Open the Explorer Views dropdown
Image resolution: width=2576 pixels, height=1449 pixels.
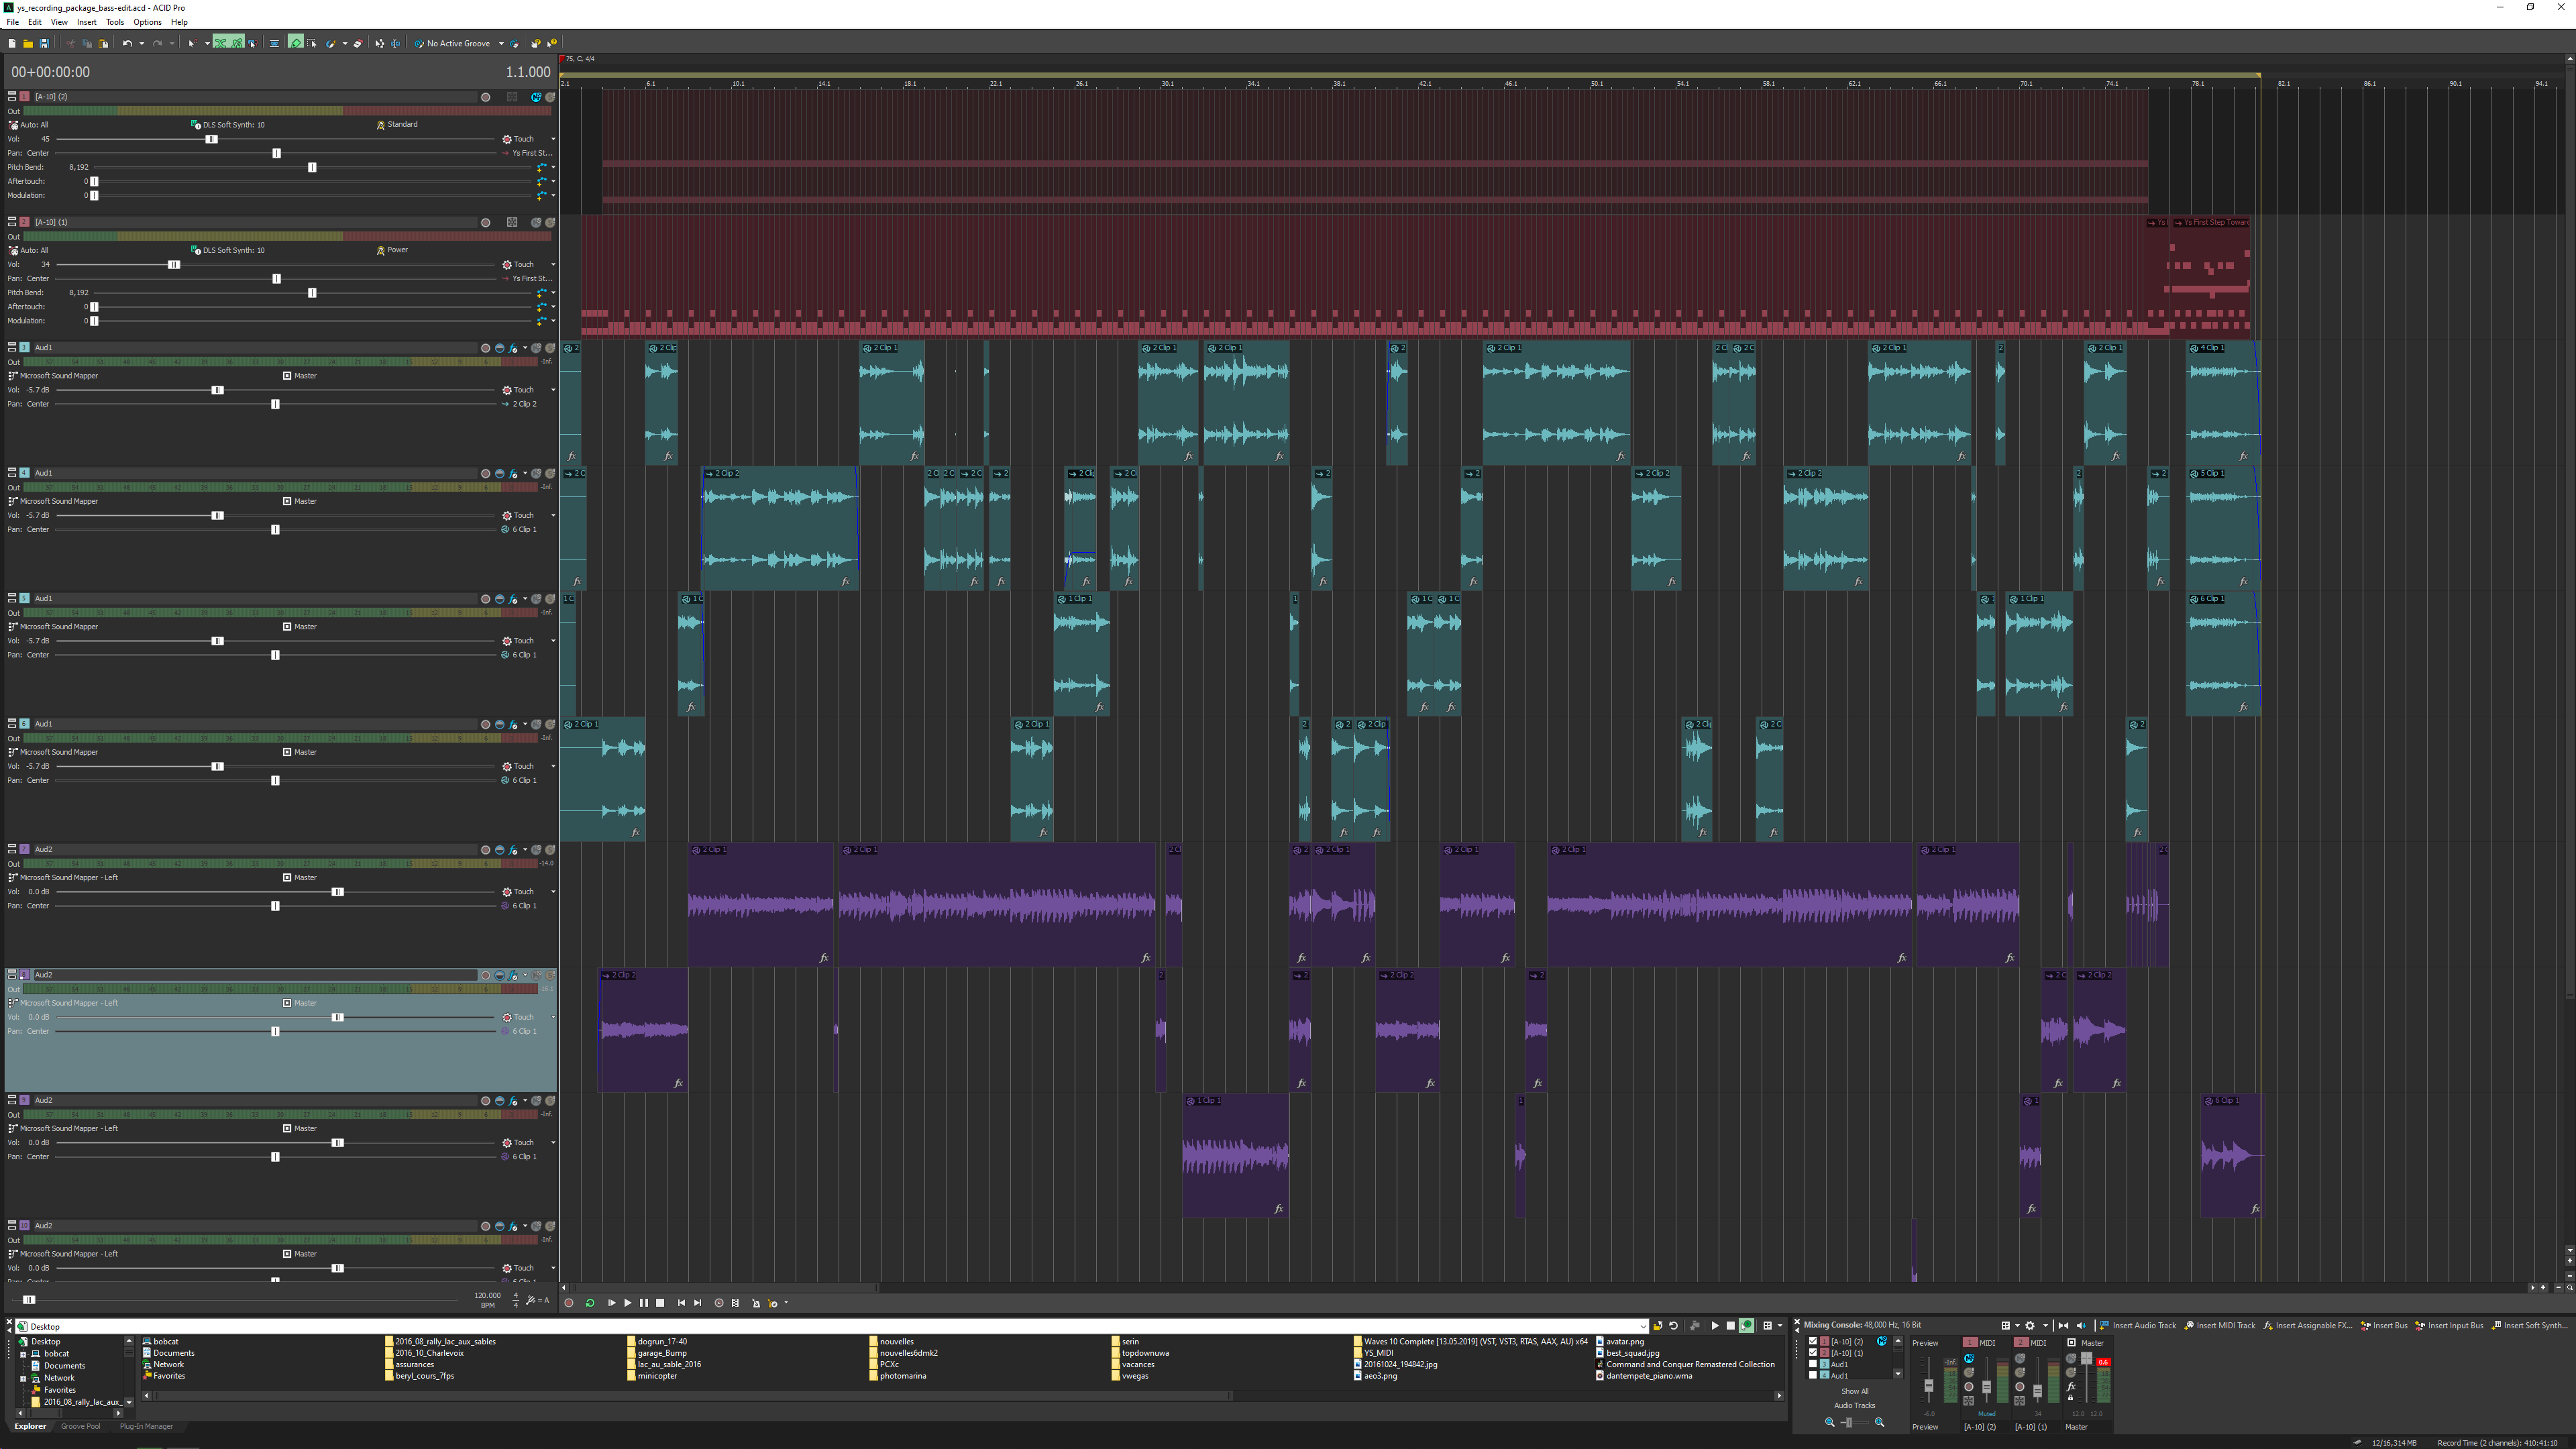(1780, 1326)
